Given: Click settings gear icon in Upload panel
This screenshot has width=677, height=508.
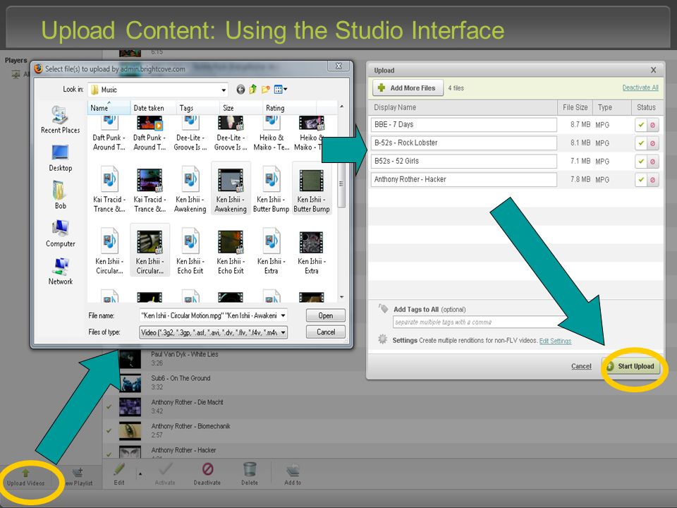Looking at the screenshot, I should [382, 339].
